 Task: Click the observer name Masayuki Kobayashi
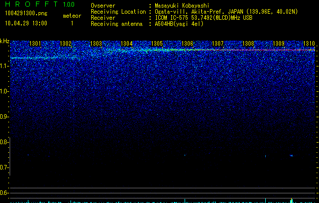click(x=182, y=6)
